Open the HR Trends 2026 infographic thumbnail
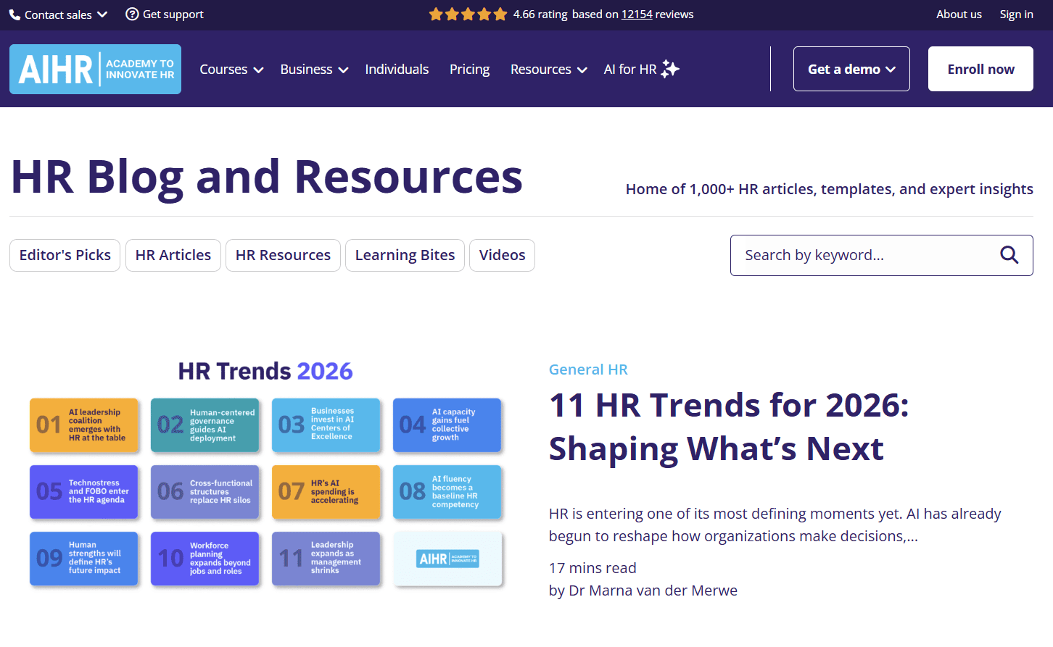The width and height of the screenshot is (1053, 647). pyautogui.click(x=265, y=475)
